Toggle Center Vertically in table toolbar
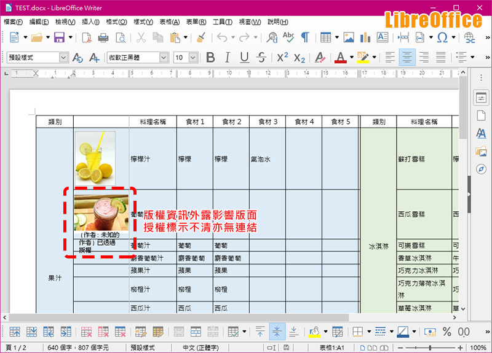Viewport: 492px width, 353px height. coord(277,332)
